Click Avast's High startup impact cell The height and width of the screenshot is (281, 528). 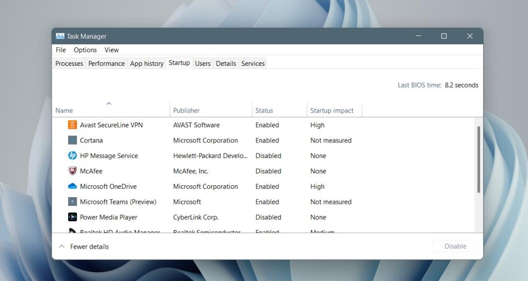pyautogui.click(x=317, y=125)
